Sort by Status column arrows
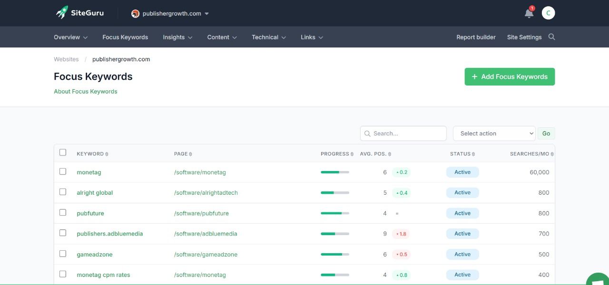Viewport: 609px width, 285px height. 473,154
